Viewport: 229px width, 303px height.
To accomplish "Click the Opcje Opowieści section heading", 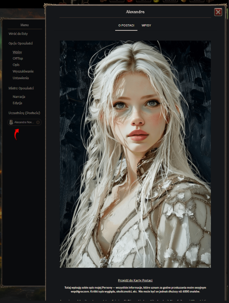I will 21,43.
